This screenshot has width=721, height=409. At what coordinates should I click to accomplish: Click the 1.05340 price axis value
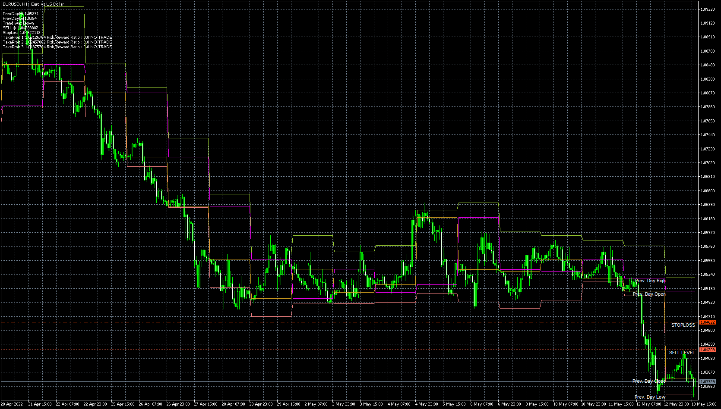tap(708, 274)
